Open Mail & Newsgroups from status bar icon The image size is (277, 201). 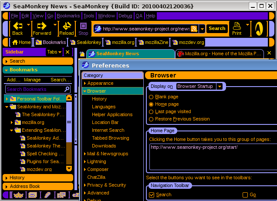[33, 195]
